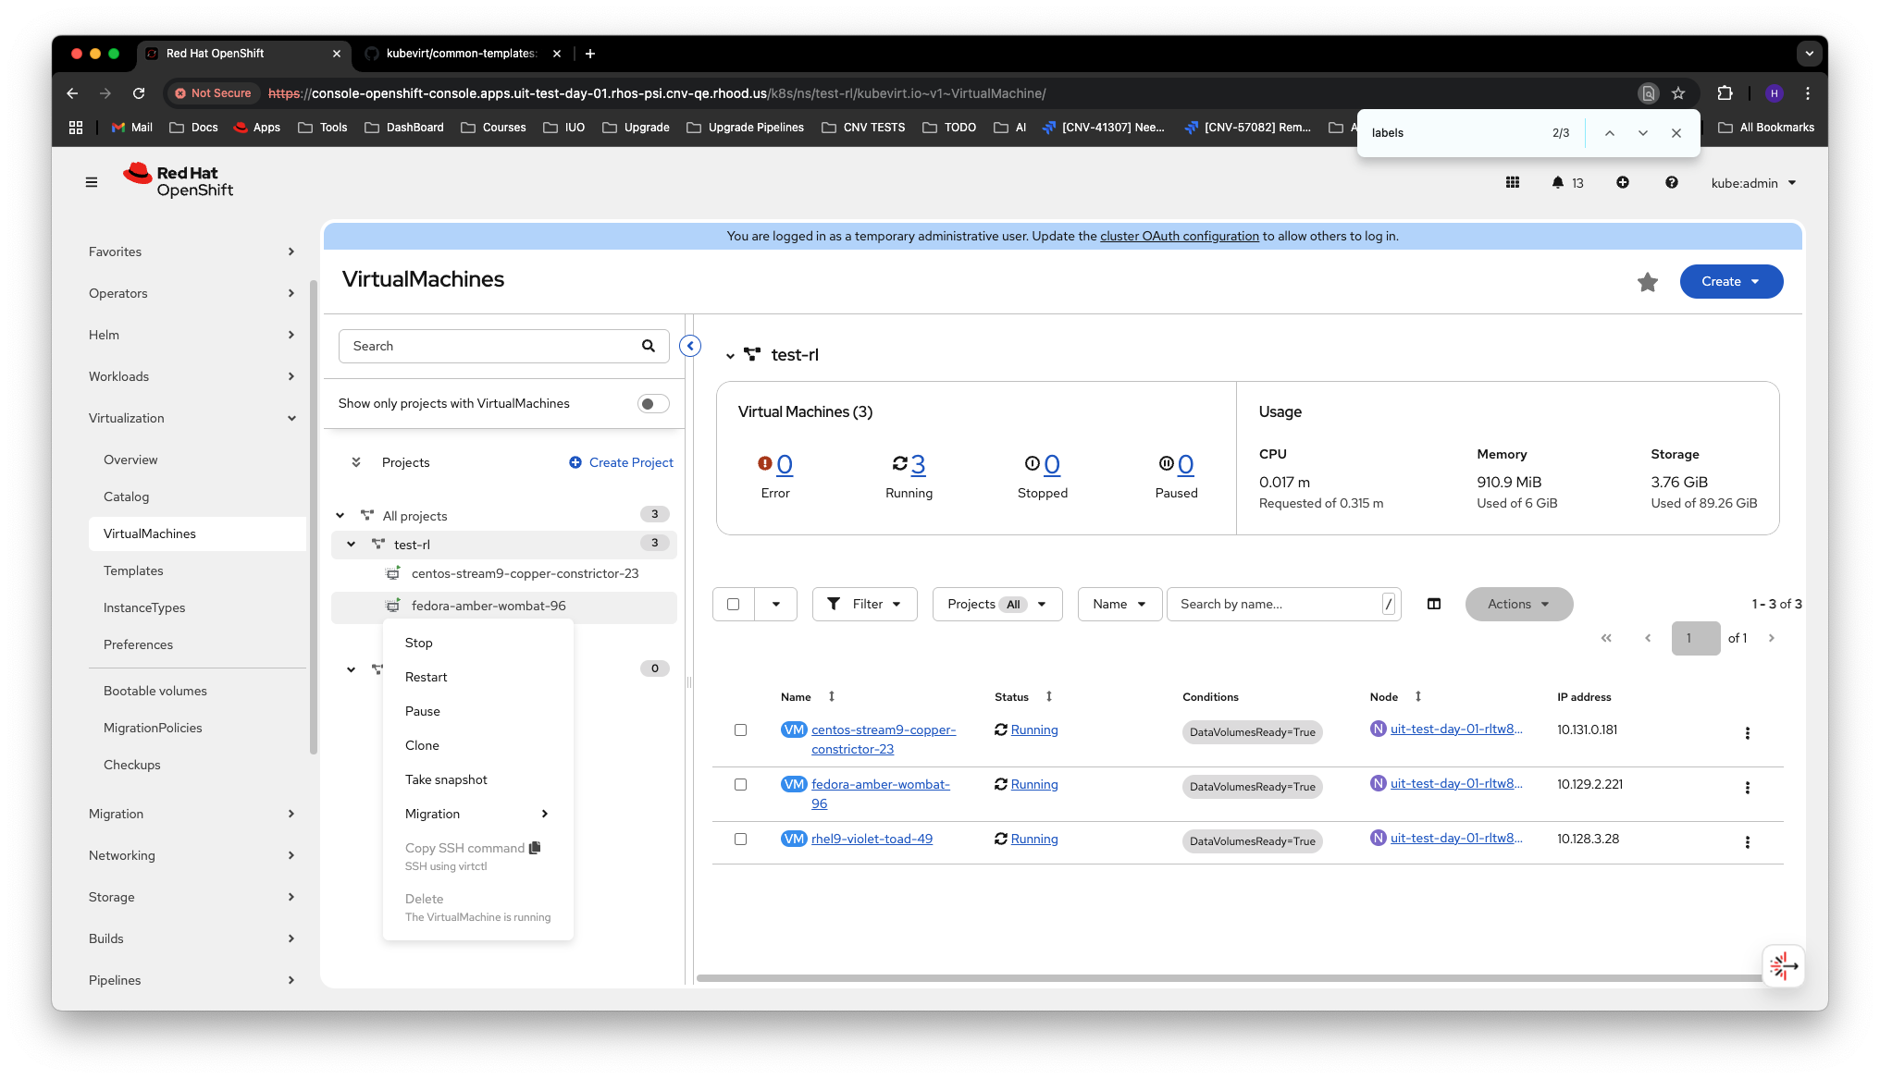Add page to favorites with star icon
Image resolution: width=1880 pixels, height=1079 pixels.
pos(1648,282)
